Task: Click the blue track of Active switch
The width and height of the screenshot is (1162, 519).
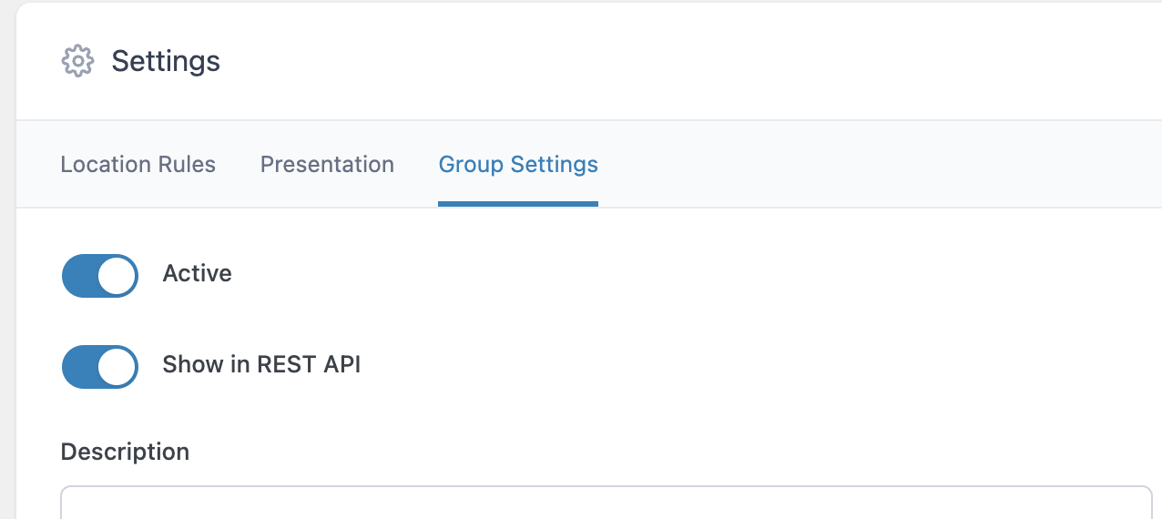Action: coord(79,275)
